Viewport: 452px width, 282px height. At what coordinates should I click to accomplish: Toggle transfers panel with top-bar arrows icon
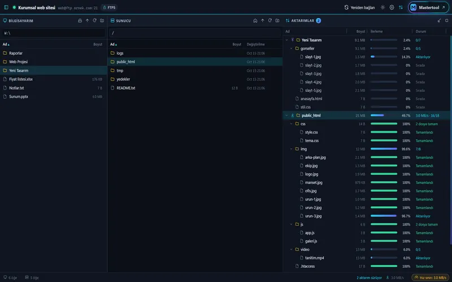pyautogui.click(x=401, y=7)
